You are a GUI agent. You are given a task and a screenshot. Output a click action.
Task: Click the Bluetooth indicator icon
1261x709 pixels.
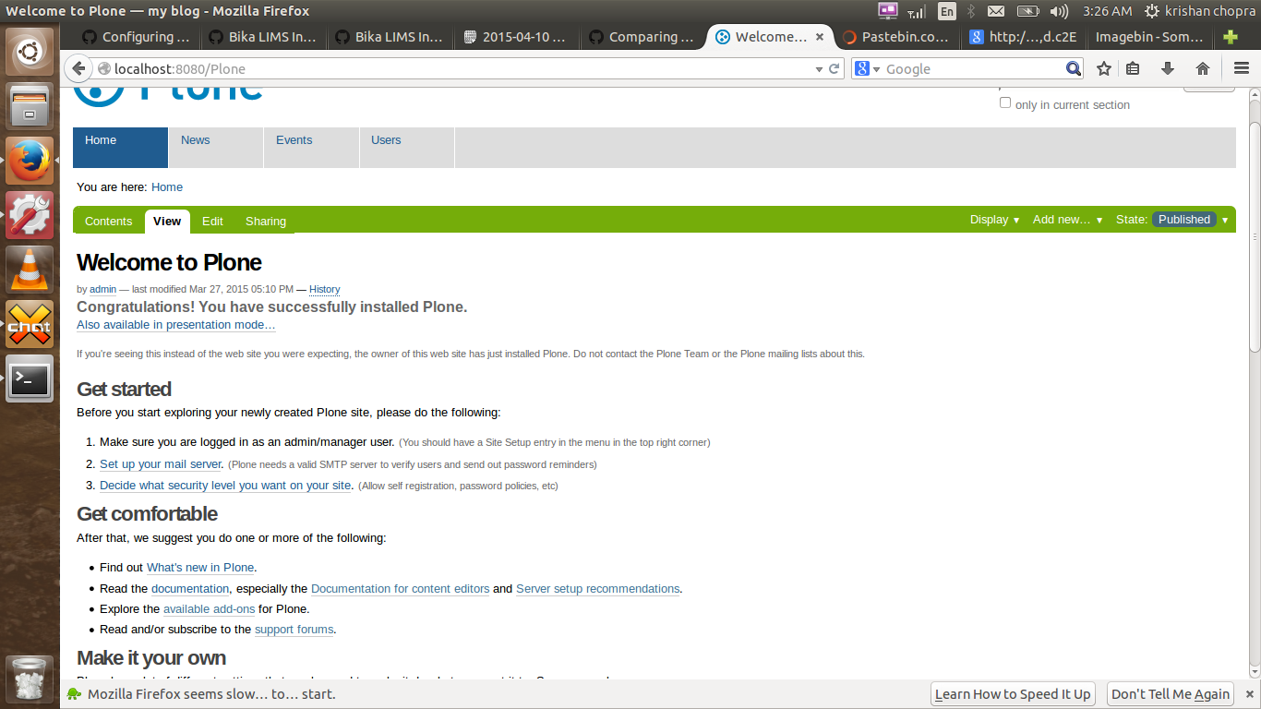[971, 11]
